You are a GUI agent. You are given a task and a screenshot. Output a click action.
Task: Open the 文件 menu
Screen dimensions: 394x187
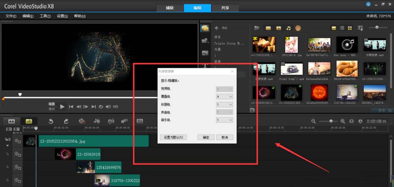pyautogui.click(x=11, y=16)
